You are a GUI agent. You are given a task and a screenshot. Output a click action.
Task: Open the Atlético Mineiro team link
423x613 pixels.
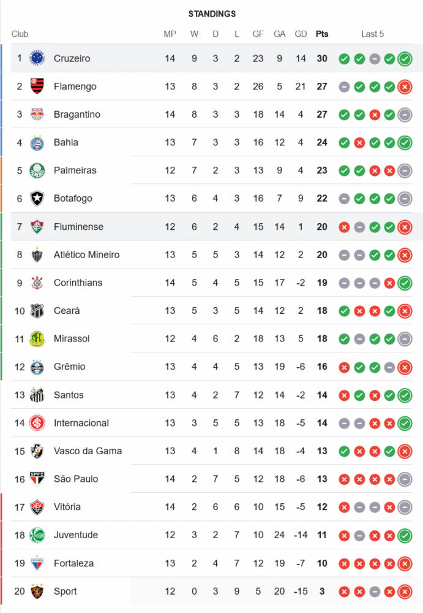point(86,254)
